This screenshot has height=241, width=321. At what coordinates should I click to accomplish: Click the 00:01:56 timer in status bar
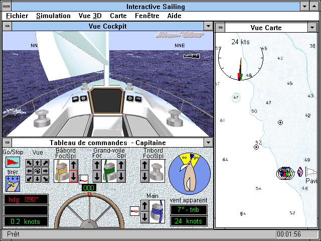click(x=289, y=234)
